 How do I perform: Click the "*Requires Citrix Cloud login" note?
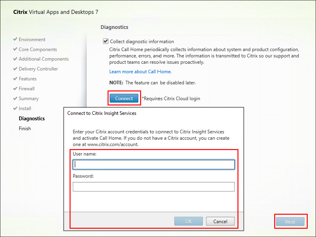(x=171, y=98)
